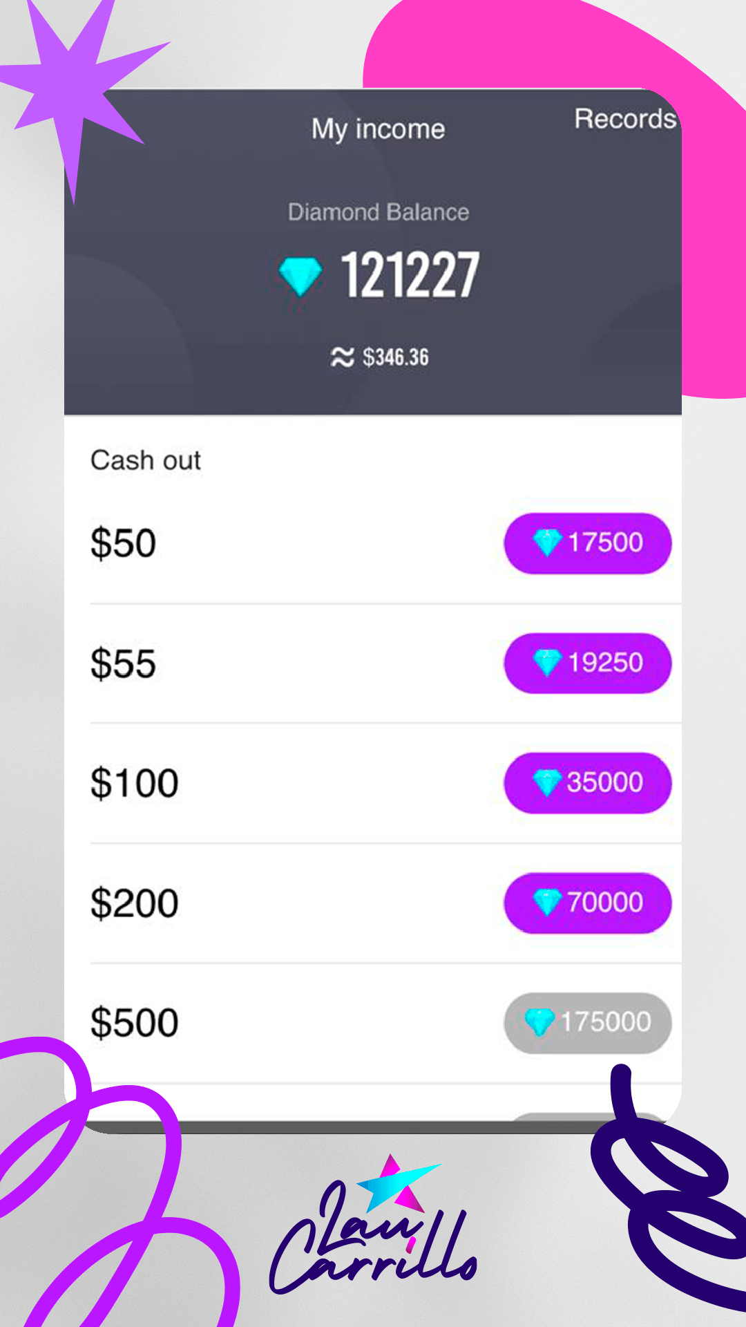
Task: Tap the 121227 diamond balance number
Action: (410, 275)
